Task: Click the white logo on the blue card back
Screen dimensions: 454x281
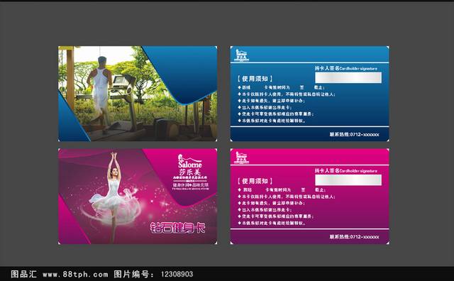Action: coord(241,55)
